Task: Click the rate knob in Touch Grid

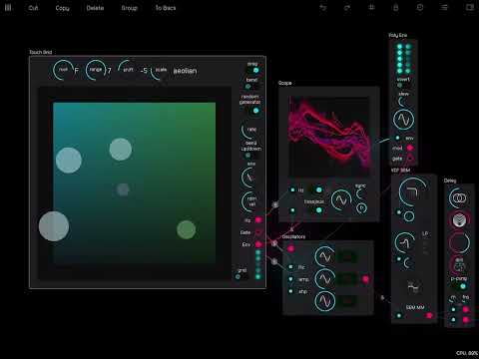Action: [x=250, y=131]
